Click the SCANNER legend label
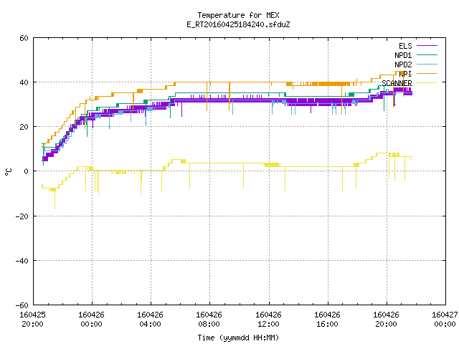 397,83
